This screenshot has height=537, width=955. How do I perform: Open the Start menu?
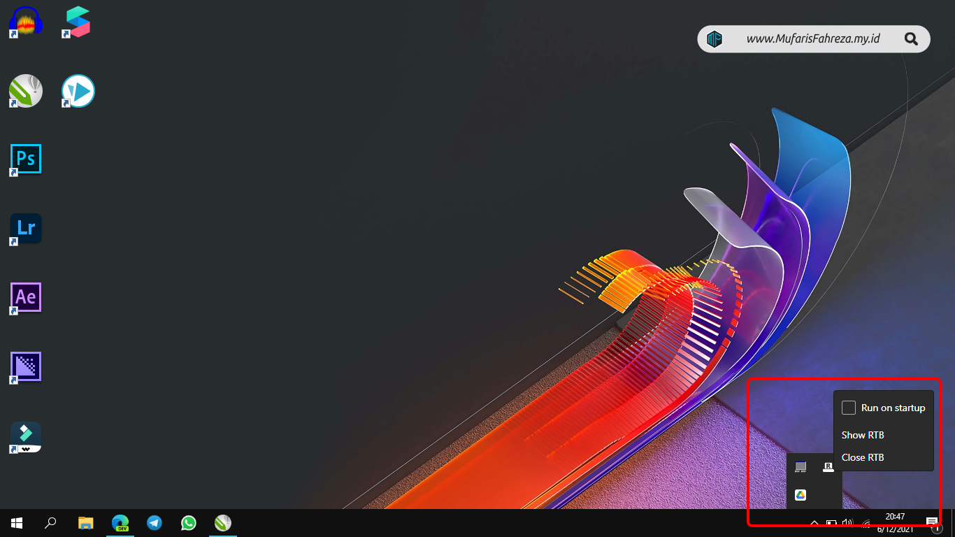15,523
